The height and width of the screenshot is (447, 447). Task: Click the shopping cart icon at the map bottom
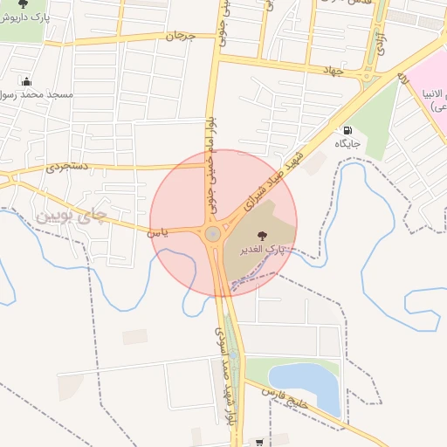[259, 443]
